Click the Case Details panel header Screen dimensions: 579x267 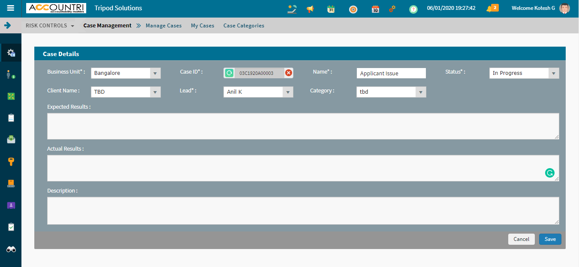point(300,54)
